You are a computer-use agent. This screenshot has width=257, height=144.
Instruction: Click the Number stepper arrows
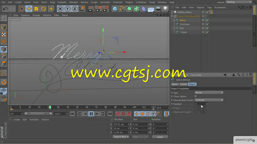(207, 104)
